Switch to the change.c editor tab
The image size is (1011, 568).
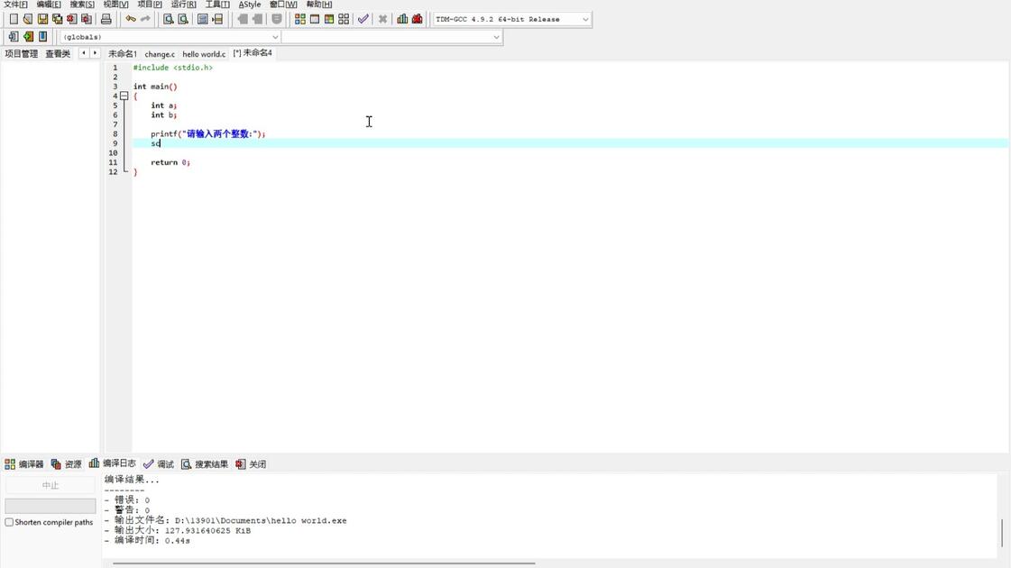click(160, 54)
